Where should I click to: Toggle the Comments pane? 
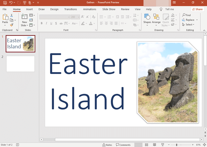(x=123, y=145)
